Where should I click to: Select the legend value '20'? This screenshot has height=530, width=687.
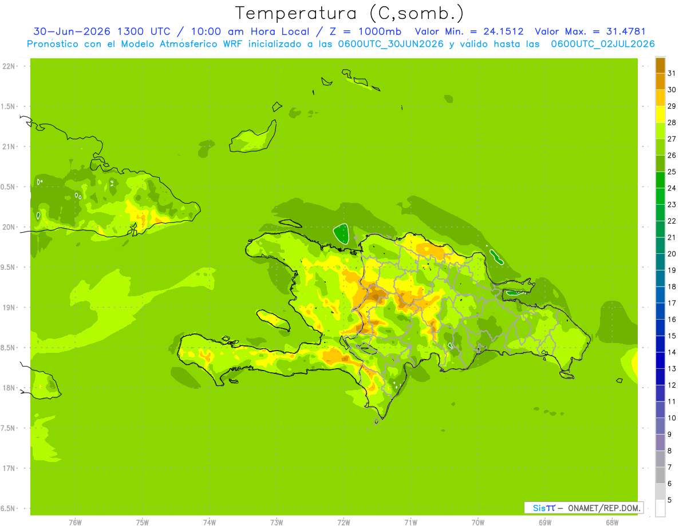(x=672, y=254)
